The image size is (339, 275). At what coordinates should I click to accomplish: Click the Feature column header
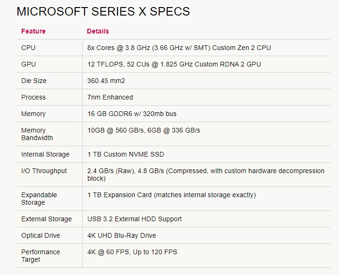click(x=34, y=31)
